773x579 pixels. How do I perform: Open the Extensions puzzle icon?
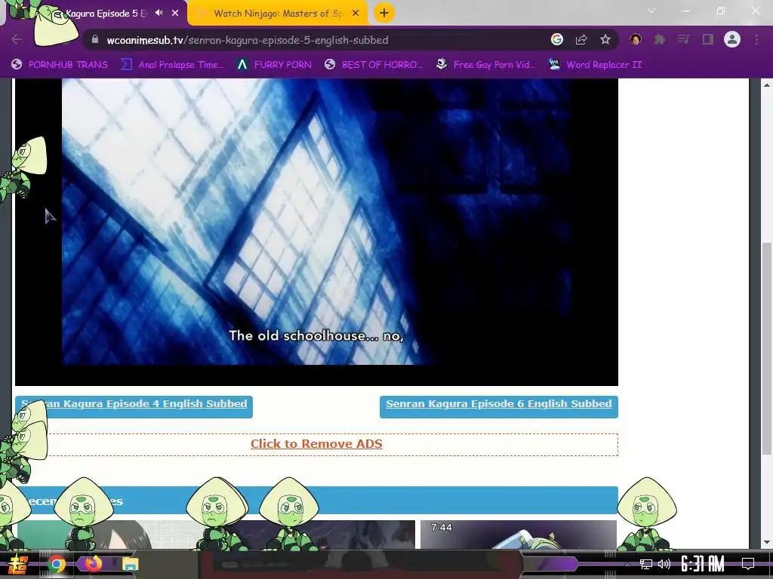[660, 40]
